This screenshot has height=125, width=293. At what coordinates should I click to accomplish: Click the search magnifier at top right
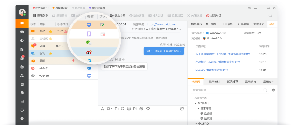click(270, 16)
